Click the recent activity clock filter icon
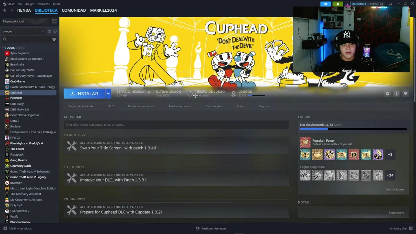 pyautogui.click(x=49, y=31)
